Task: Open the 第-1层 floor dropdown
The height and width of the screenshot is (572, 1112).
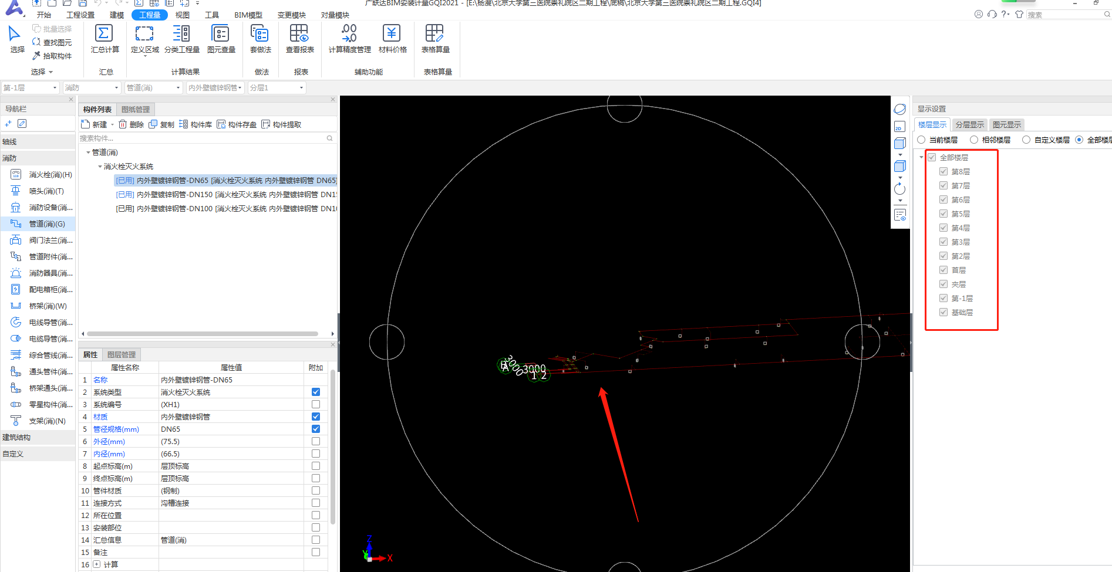Action: [31, 88]
